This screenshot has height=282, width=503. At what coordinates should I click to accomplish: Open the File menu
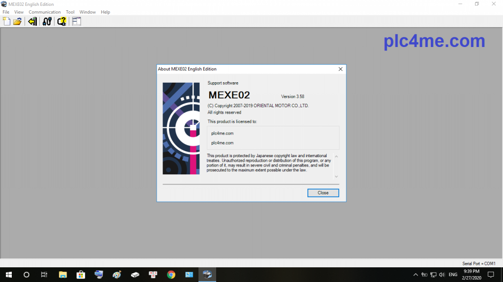(6, 12)
